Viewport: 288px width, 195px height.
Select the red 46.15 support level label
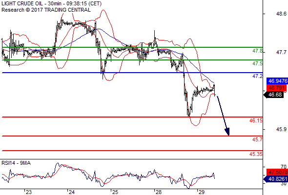[256, 120]
